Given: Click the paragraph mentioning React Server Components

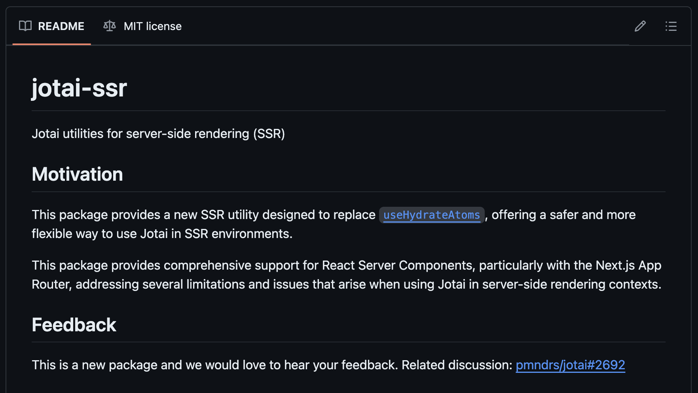Looking at the screenshot, I should (347, 275).
